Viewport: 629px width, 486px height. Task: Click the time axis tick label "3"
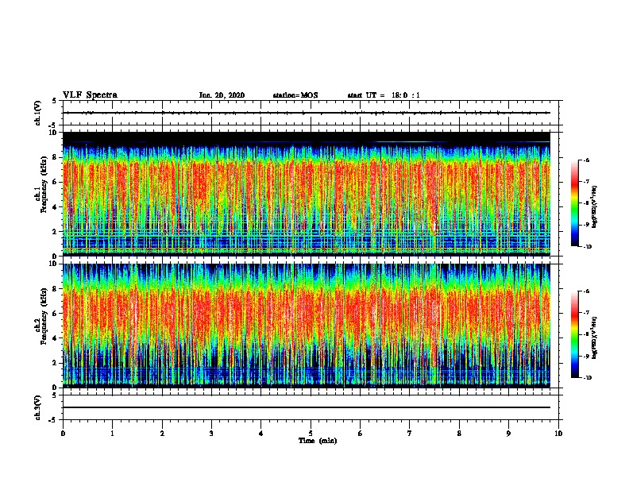[211, 434]
